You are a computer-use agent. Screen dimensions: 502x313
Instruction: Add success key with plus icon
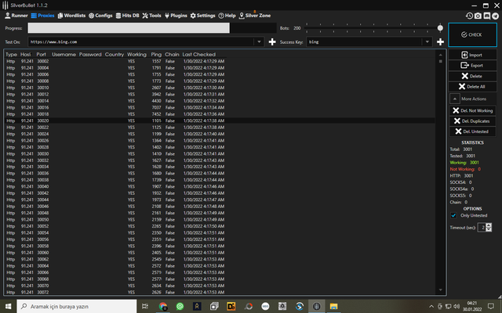pyautogui.click(x=440, y=41)
